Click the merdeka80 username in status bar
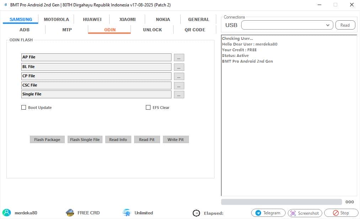The width and height of the screenshot is (360, 219). [26, 213]
